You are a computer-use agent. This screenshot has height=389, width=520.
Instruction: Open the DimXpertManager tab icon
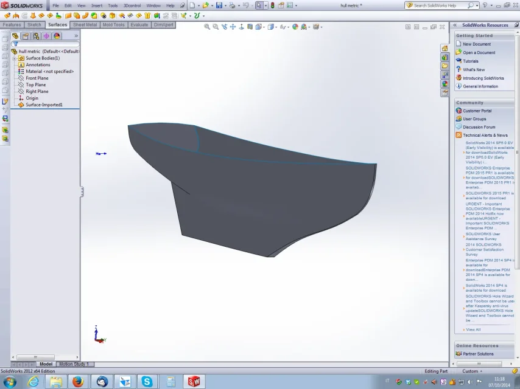coord(46,36)
